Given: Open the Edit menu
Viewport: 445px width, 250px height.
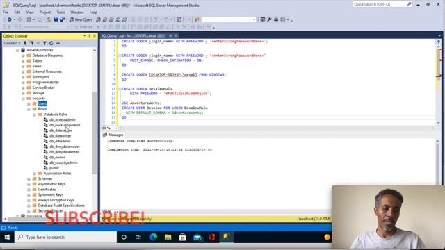Looking at the screenshot, I should [17, 12].
